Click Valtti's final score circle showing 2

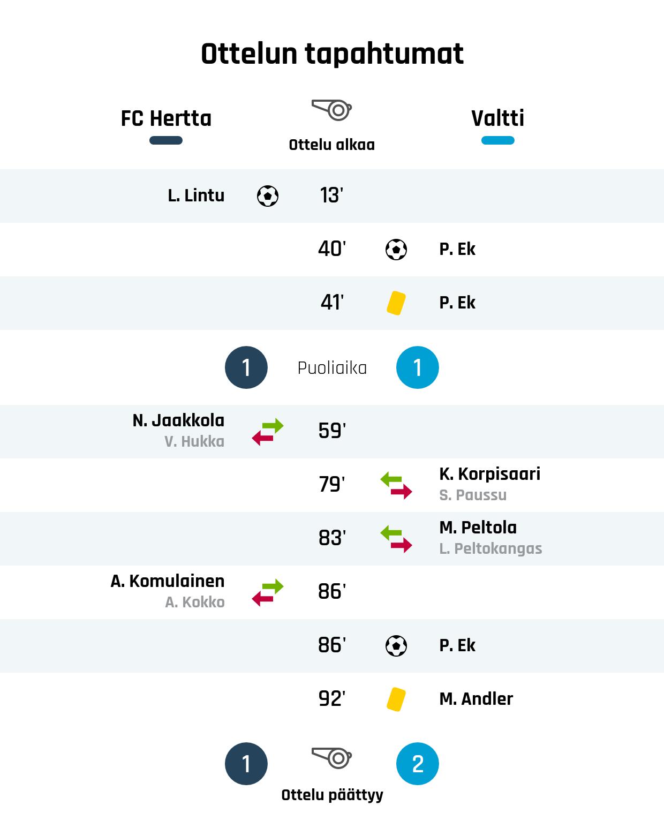click(418, 764)
